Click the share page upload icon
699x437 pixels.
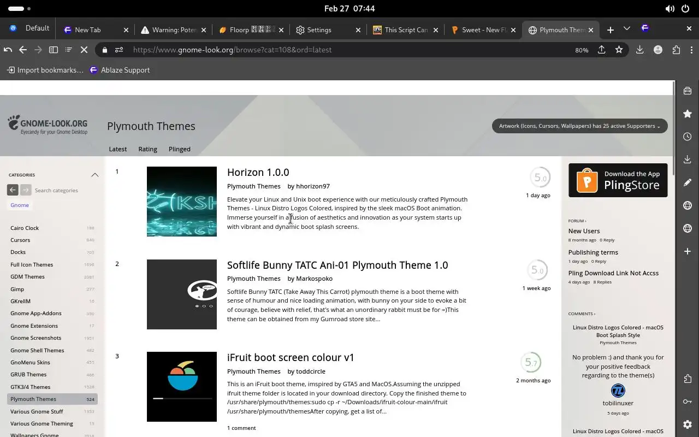(x=602, y=50)
